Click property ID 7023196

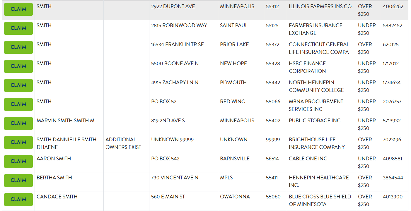tap(392, 140)
